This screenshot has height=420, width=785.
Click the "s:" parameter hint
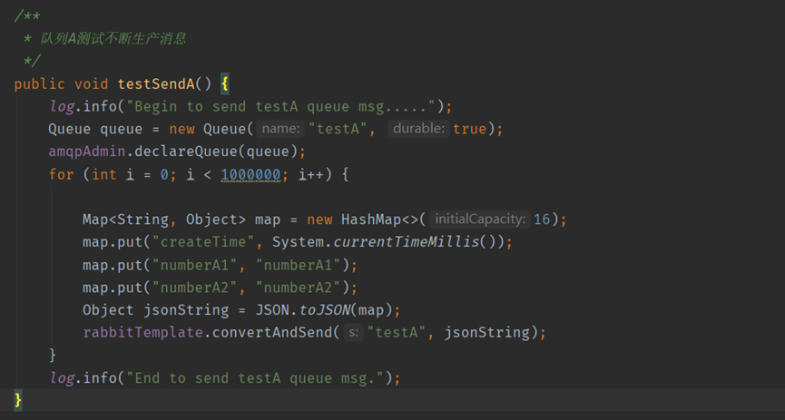click(x=354, y=333)
